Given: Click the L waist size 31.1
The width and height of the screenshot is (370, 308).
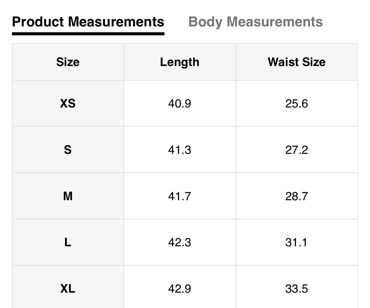Looking at the screenshot, I should [296, 243].
